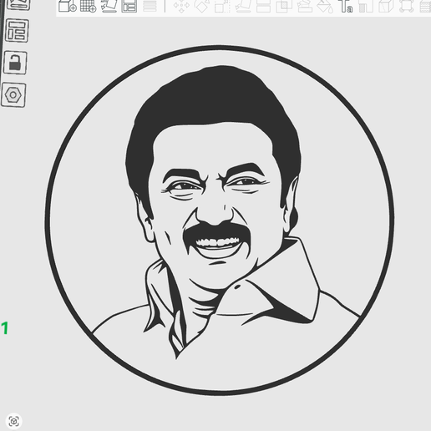This screenshot has height=431, width=431.
Task: Select the Cut tool icon
Action: 263,6
